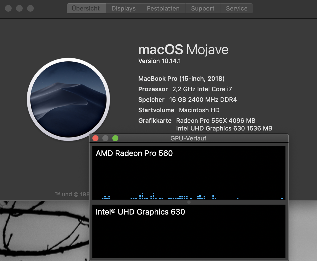Click the green zoom button of GPU-Verlauf
The height and width of the screenshot is (261, 317).
115,138
